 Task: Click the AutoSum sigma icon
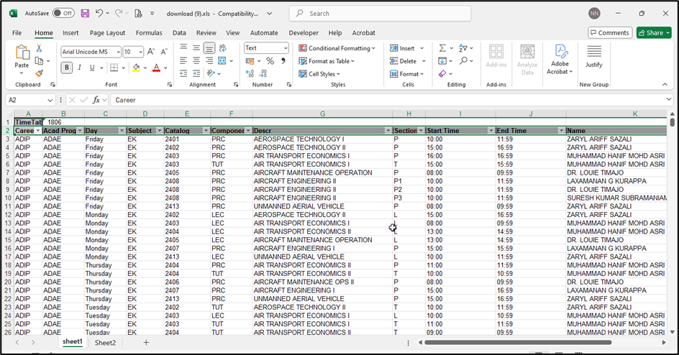[x=442, y=48]
